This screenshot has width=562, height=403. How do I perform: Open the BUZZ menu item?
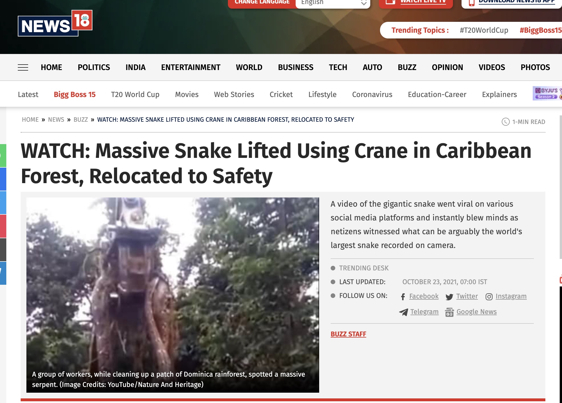[x=407, y=67]
